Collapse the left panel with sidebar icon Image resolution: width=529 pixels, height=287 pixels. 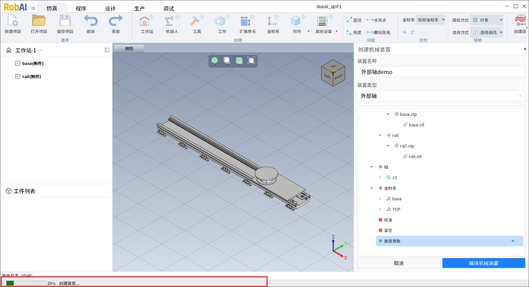107,50
